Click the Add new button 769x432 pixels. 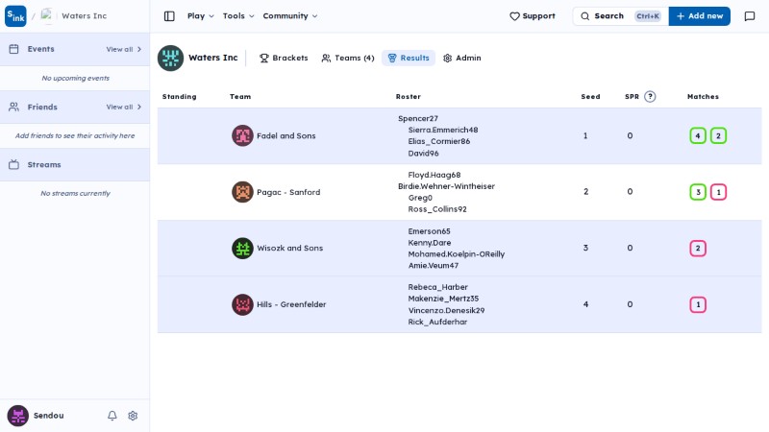pos(700,16)
